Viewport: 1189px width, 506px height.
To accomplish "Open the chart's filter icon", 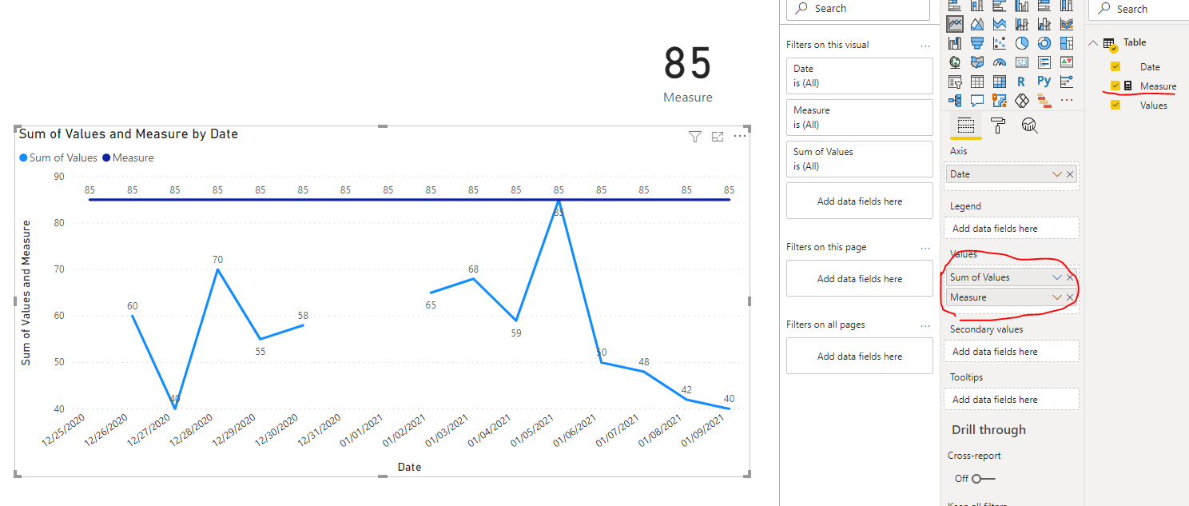I will coord(695,137).
